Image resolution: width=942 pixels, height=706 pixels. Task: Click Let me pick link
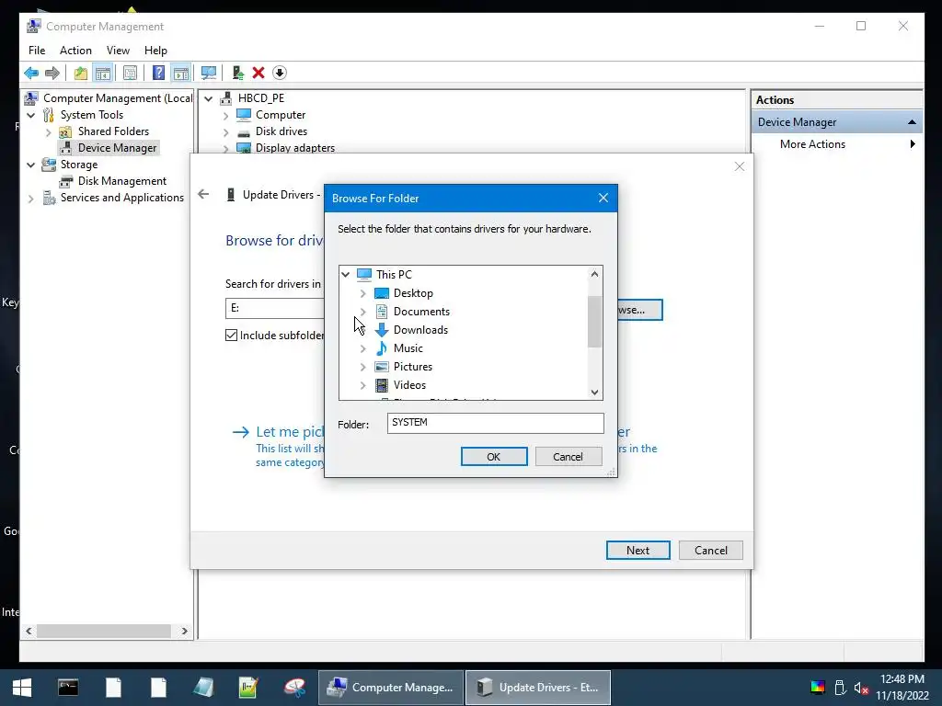[290, 432]
